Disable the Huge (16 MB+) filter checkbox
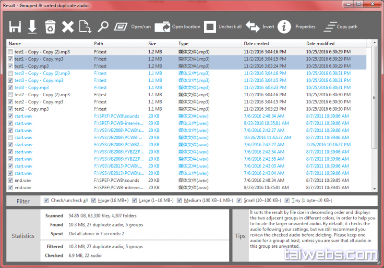This screenshot has width=384, height=268. tap(94, 201)
